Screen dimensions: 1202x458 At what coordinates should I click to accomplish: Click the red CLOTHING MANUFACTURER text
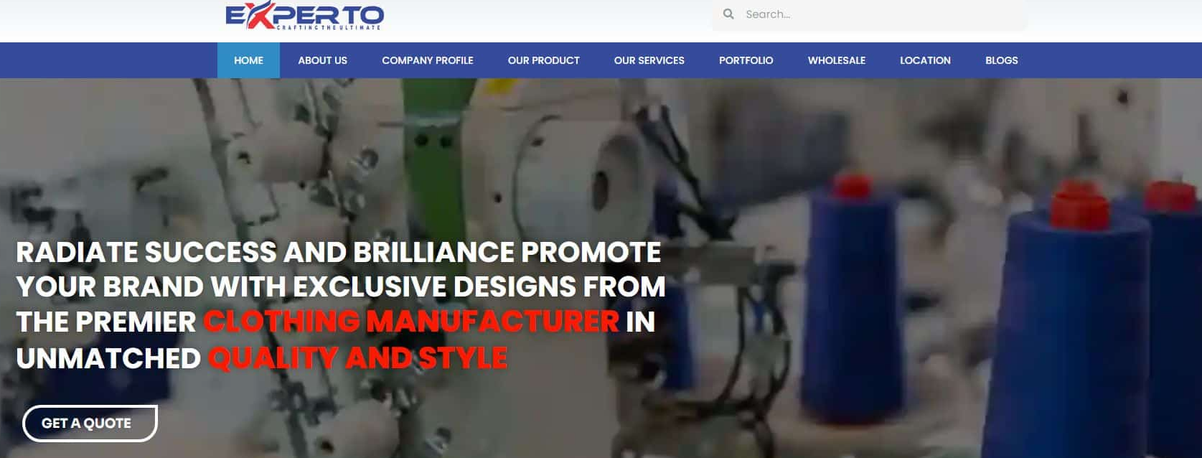click(411, 322)
